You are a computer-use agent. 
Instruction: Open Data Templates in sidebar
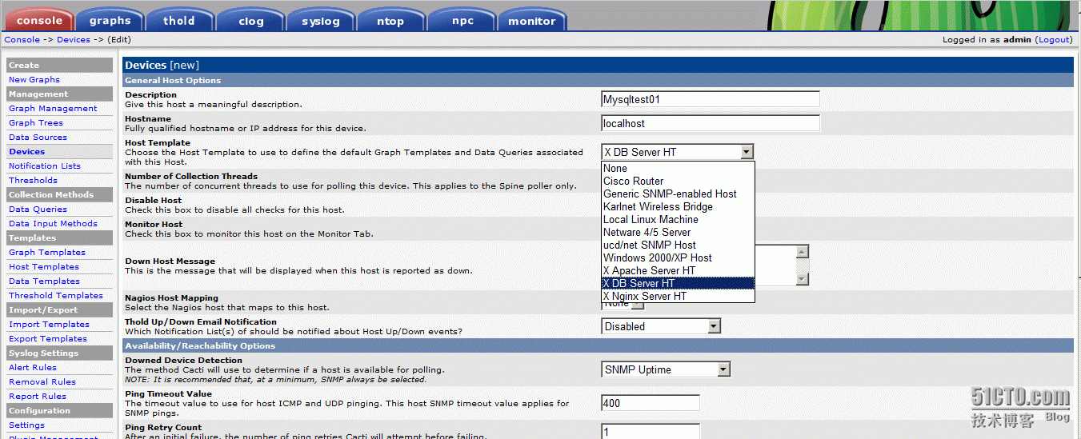[44, 281]
